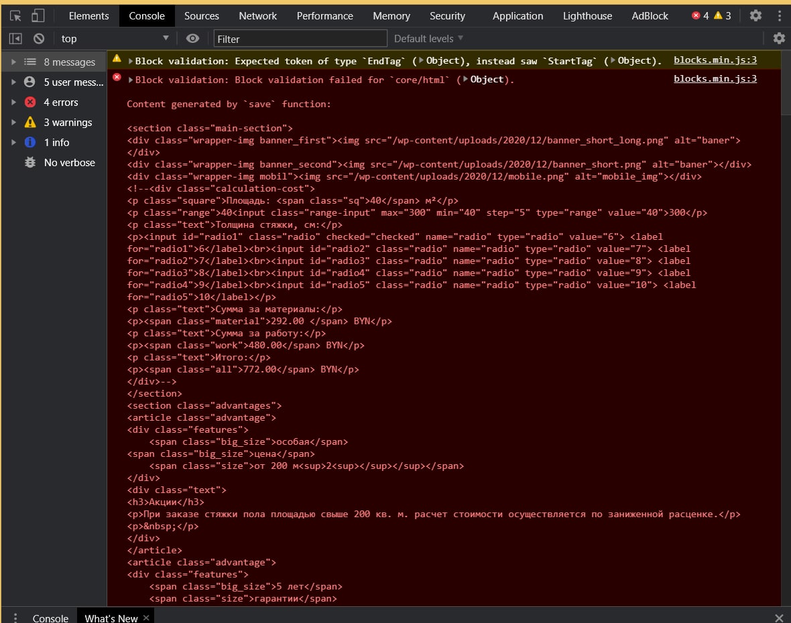Close the What's New drawer tab
Image resolution: width=791 pixels, height=623 pixels.
pyautogui.click(x=146, y=618)
